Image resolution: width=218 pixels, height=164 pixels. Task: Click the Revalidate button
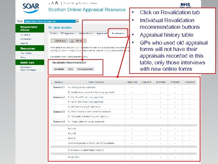pos(59,69)
